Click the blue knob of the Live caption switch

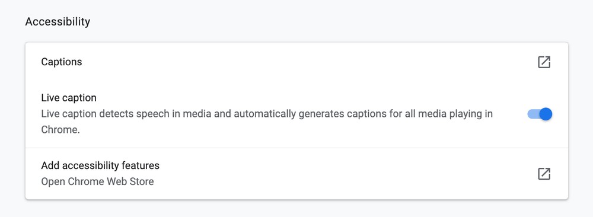click(546, 114)
